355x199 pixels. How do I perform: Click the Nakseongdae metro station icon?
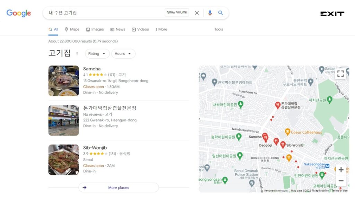click(327, 166)
